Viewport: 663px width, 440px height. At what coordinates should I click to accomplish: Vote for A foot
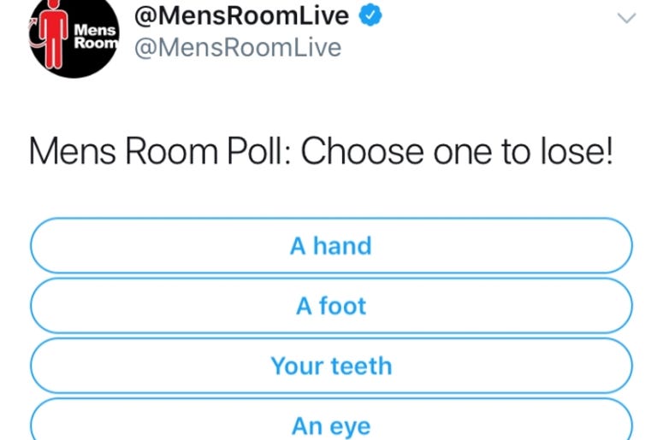(331, 305)
